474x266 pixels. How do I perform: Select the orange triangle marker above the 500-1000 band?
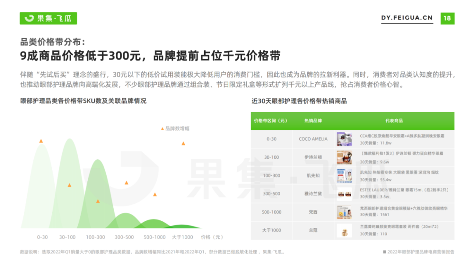155,195
